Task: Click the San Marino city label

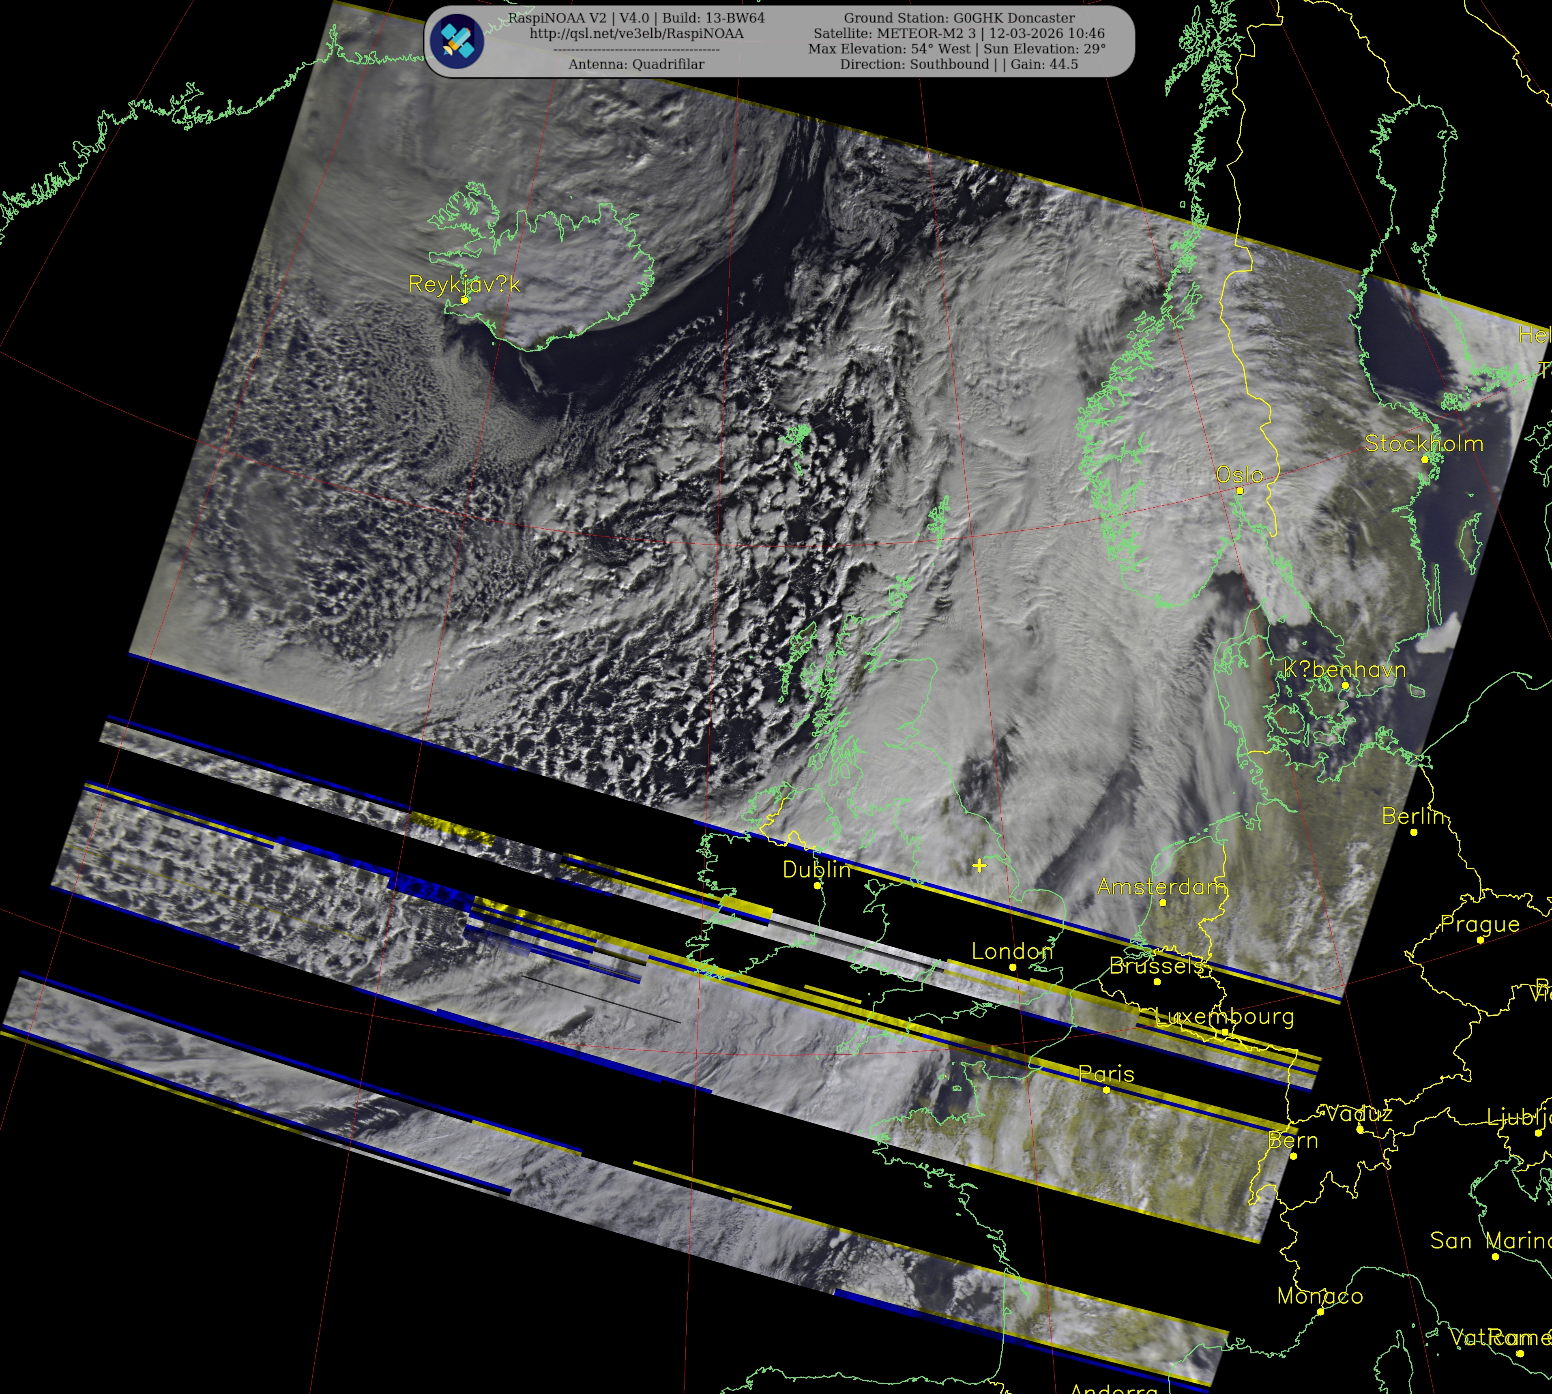Action: click(1489, 1241)
